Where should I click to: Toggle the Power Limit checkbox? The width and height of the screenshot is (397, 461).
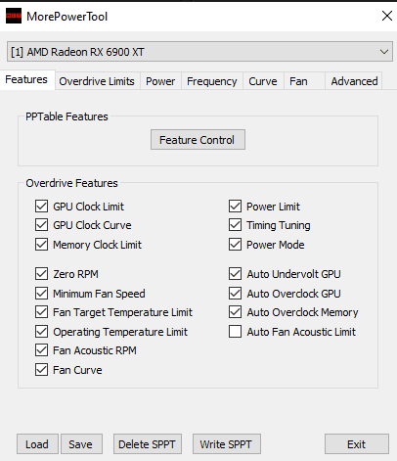235,207
